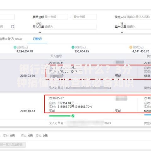The width and height of the screenshot is (151, 151).
Task: Click the buy order number input field
Action: (x=70, y=27)
